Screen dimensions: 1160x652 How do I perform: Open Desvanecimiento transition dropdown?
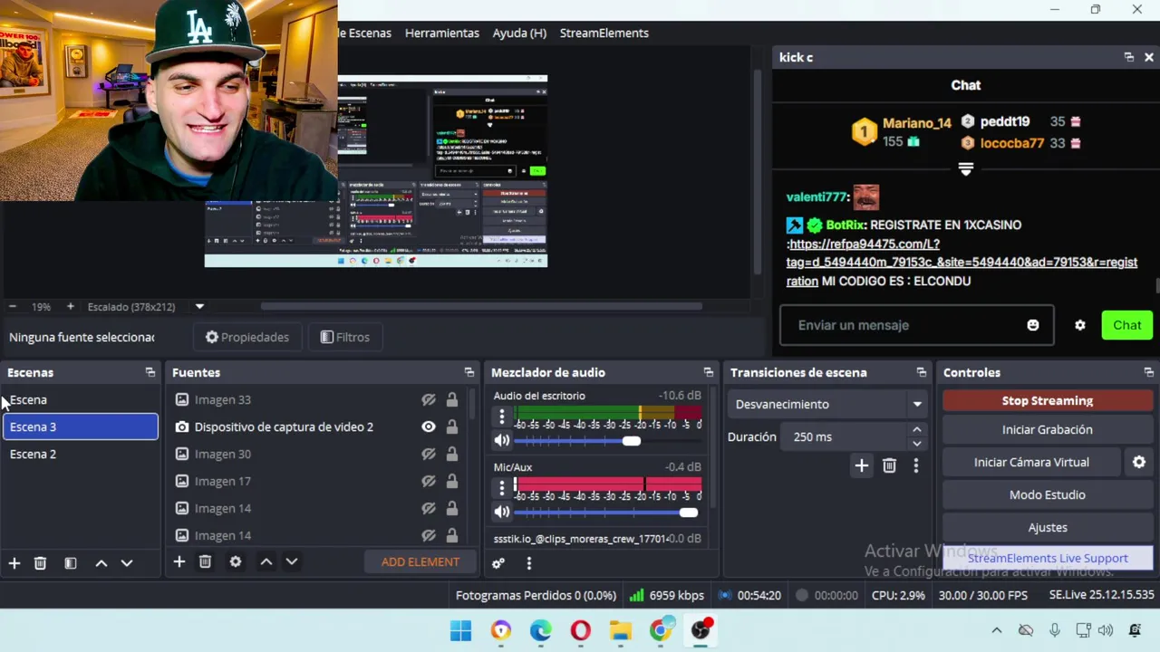pos(827,404)
